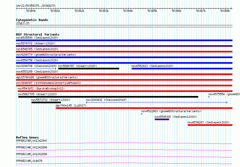Click the magenta PPP6R2|NM_001242900 gene line
The width and height of the screenshot is (240, 167).
coord(124,143)
